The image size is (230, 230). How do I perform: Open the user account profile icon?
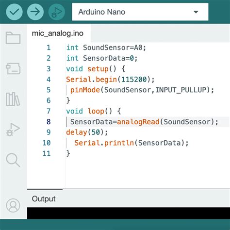[x=13, y=205]
